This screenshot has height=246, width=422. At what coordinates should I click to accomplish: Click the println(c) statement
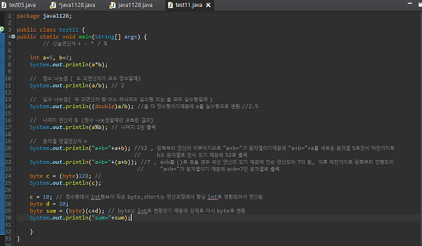66,183
